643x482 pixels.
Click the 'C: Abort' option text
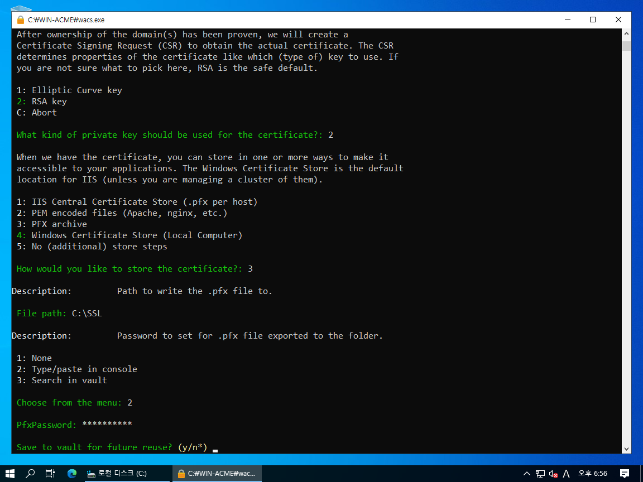pyautogui.click(x=36, y=112)
